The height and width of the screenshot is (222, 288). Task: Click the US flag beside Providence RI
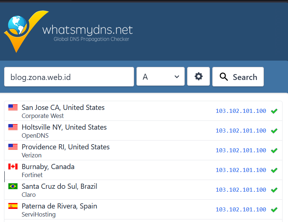click(13, 146)
